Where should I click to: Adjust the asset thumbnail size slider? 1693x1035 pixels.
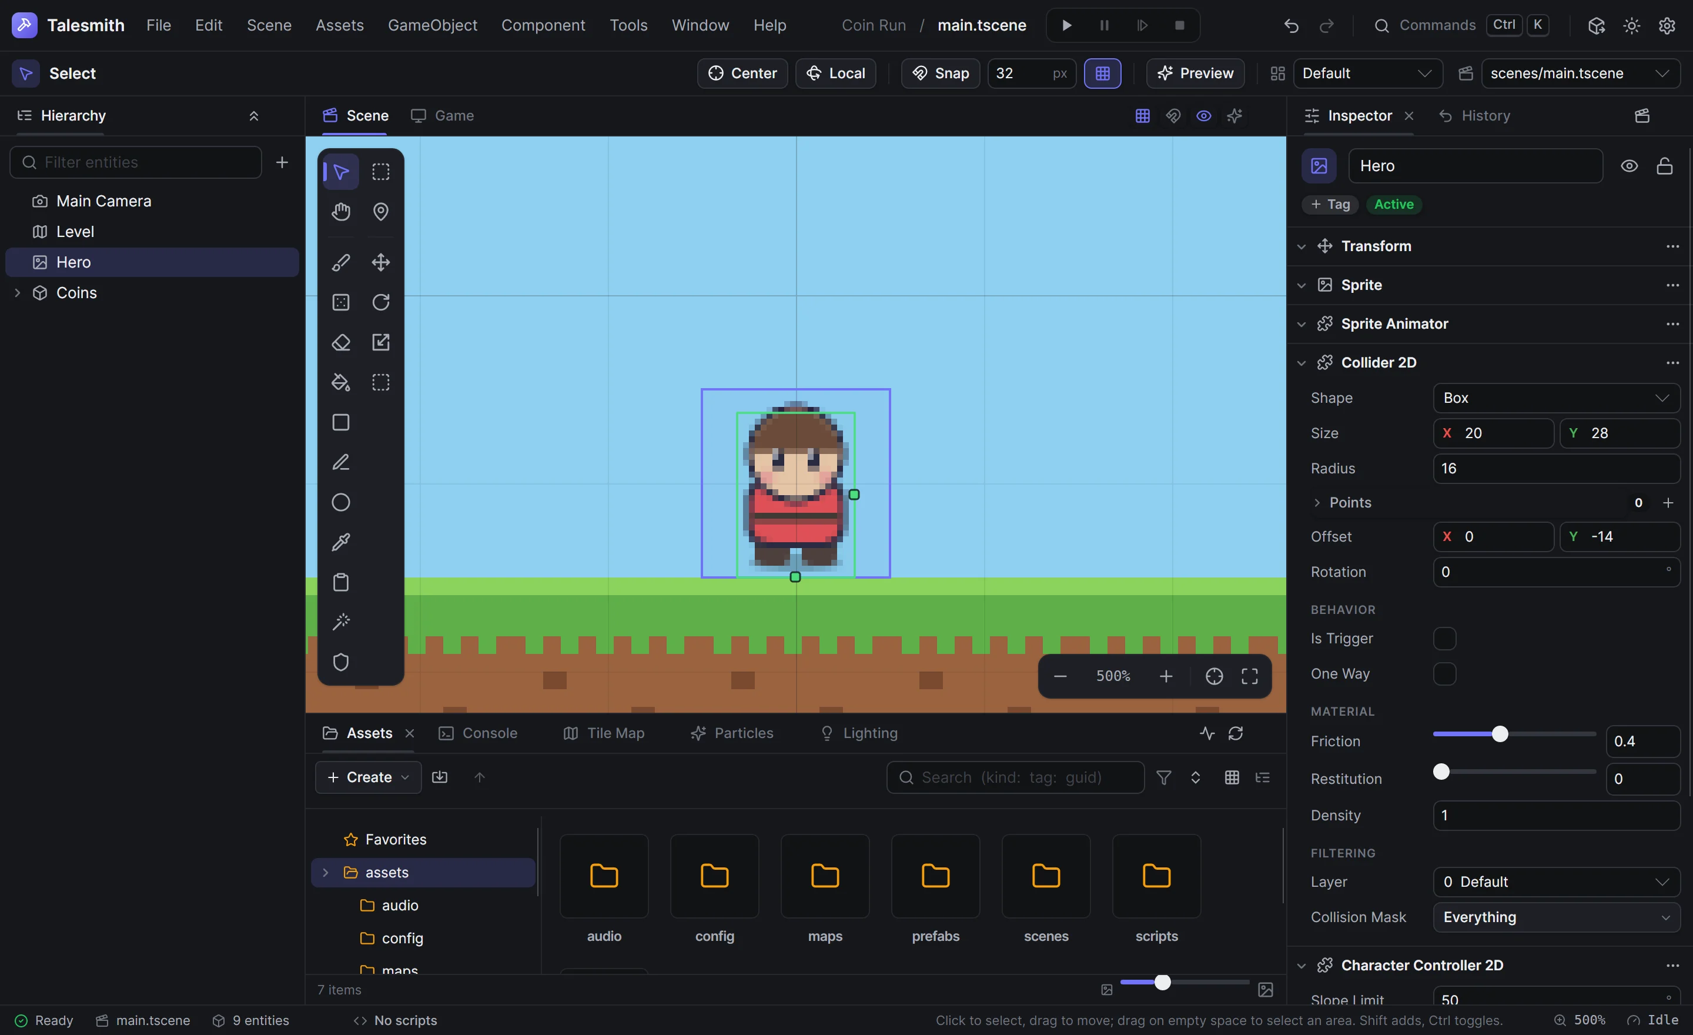click(1185, 983)
